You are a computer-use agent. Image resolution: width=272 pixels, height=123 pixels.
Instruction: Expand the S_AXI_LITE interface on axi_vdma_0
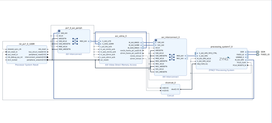100,41
